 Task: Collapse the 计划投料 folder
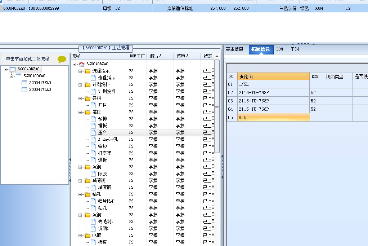80,85
